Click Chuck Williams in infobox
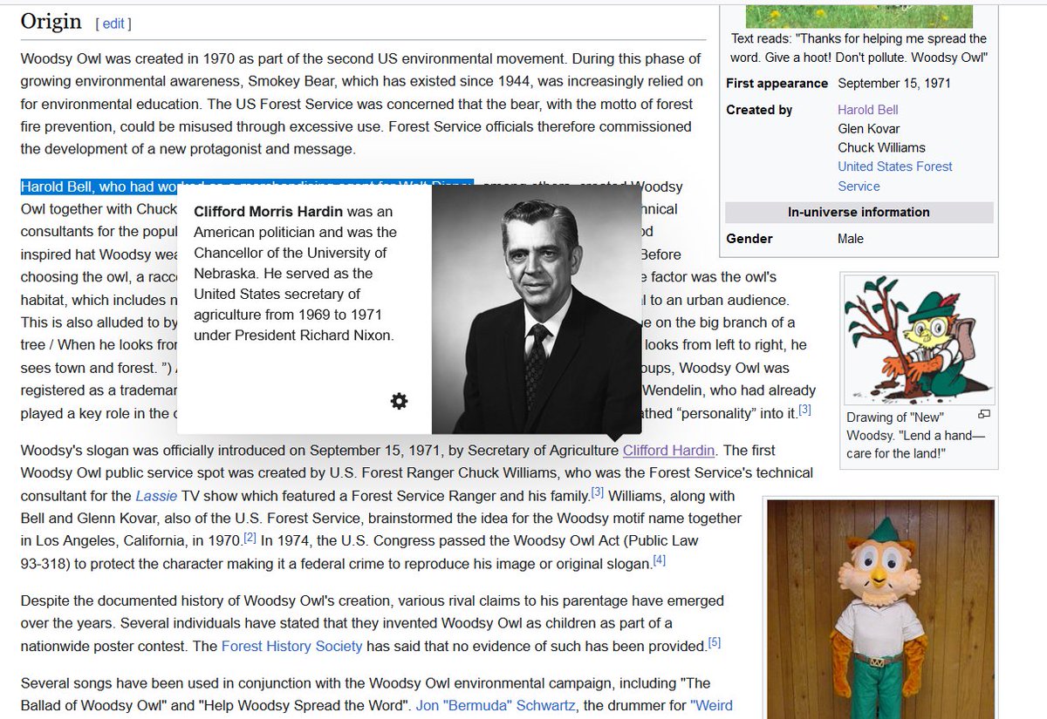The image size is (1047, 719). (881, 148)
